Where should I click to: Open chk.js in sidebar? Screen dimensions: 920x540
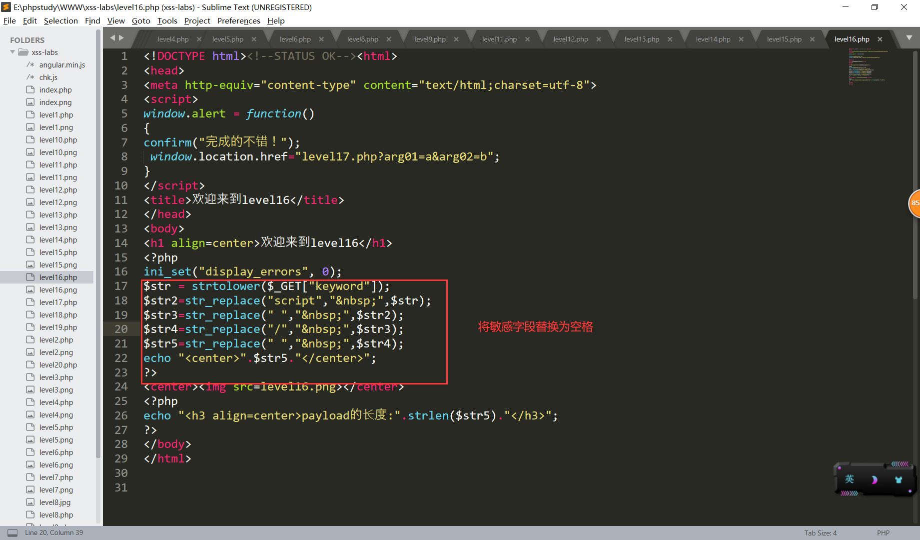pos(48,77)
